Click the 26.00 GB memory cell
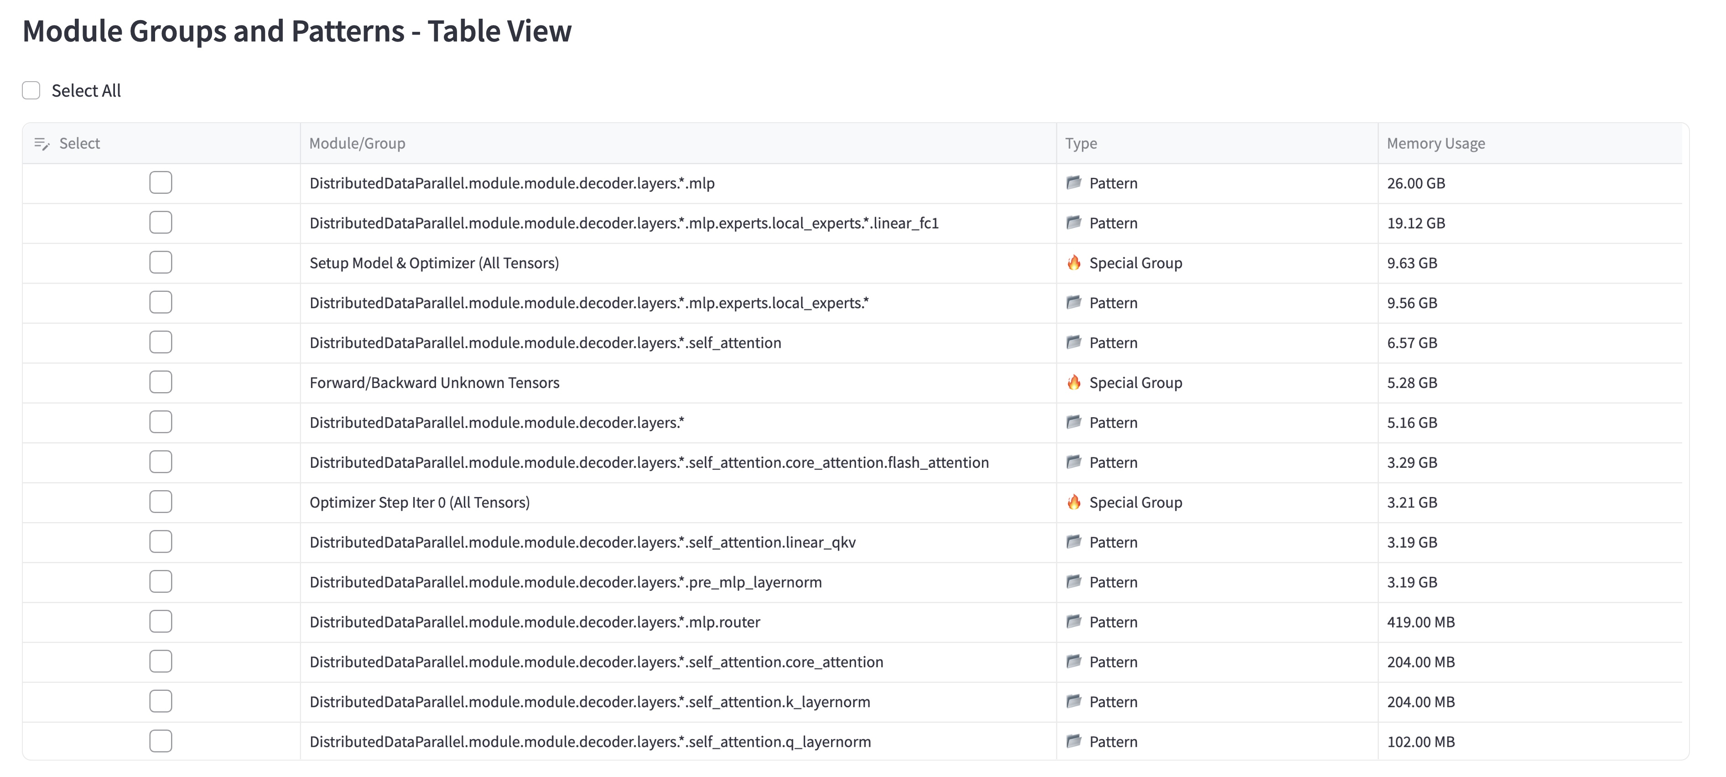 point(1415,183)
